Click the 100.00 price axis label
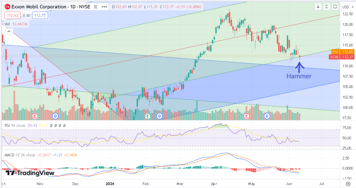356x188 pixels. (x=348, y=107)
